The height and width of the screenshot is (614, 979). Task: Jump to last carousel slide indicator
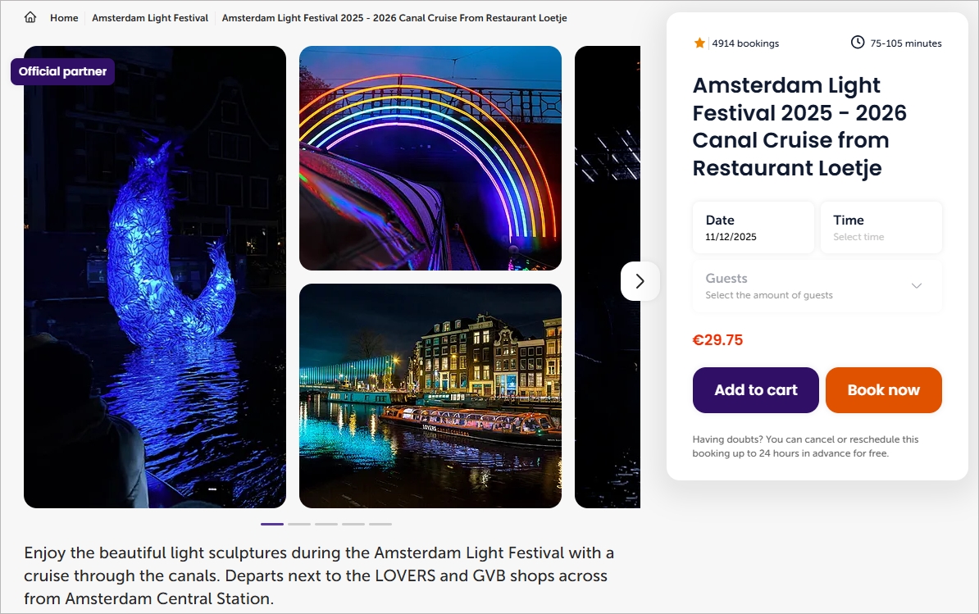click(380, 524)
